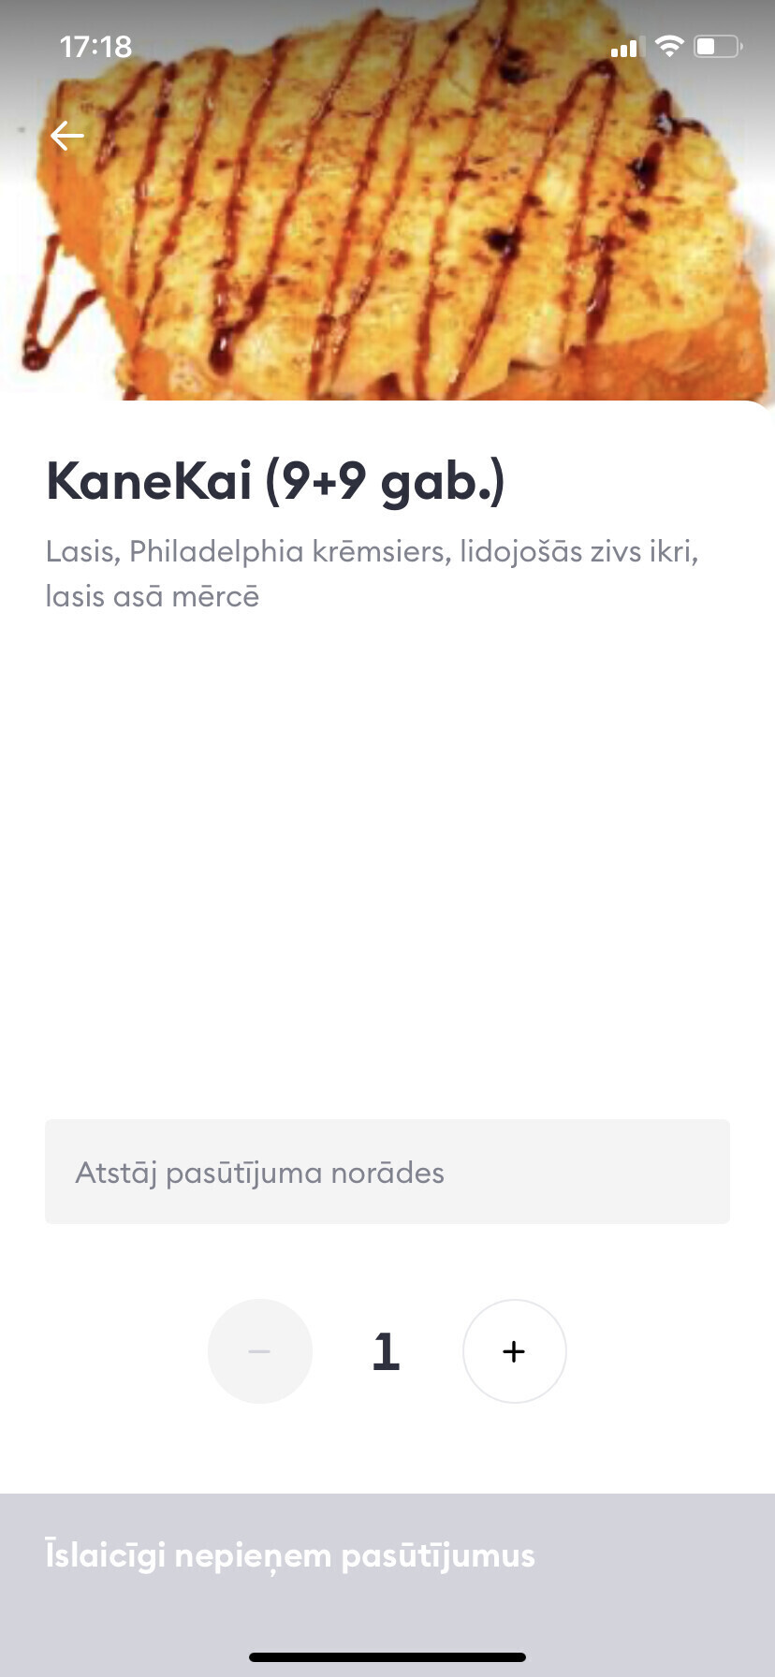Tap the battery indicator icon
Viewport: 775px width, 1677px height.
pos(718,46)
